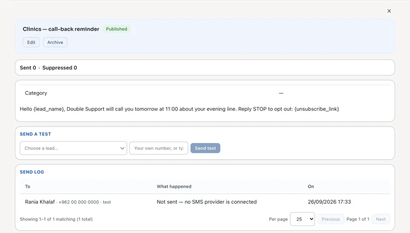
Task: Click the +962 00 000 0000 phone number
Action: (x=79, y=202)
